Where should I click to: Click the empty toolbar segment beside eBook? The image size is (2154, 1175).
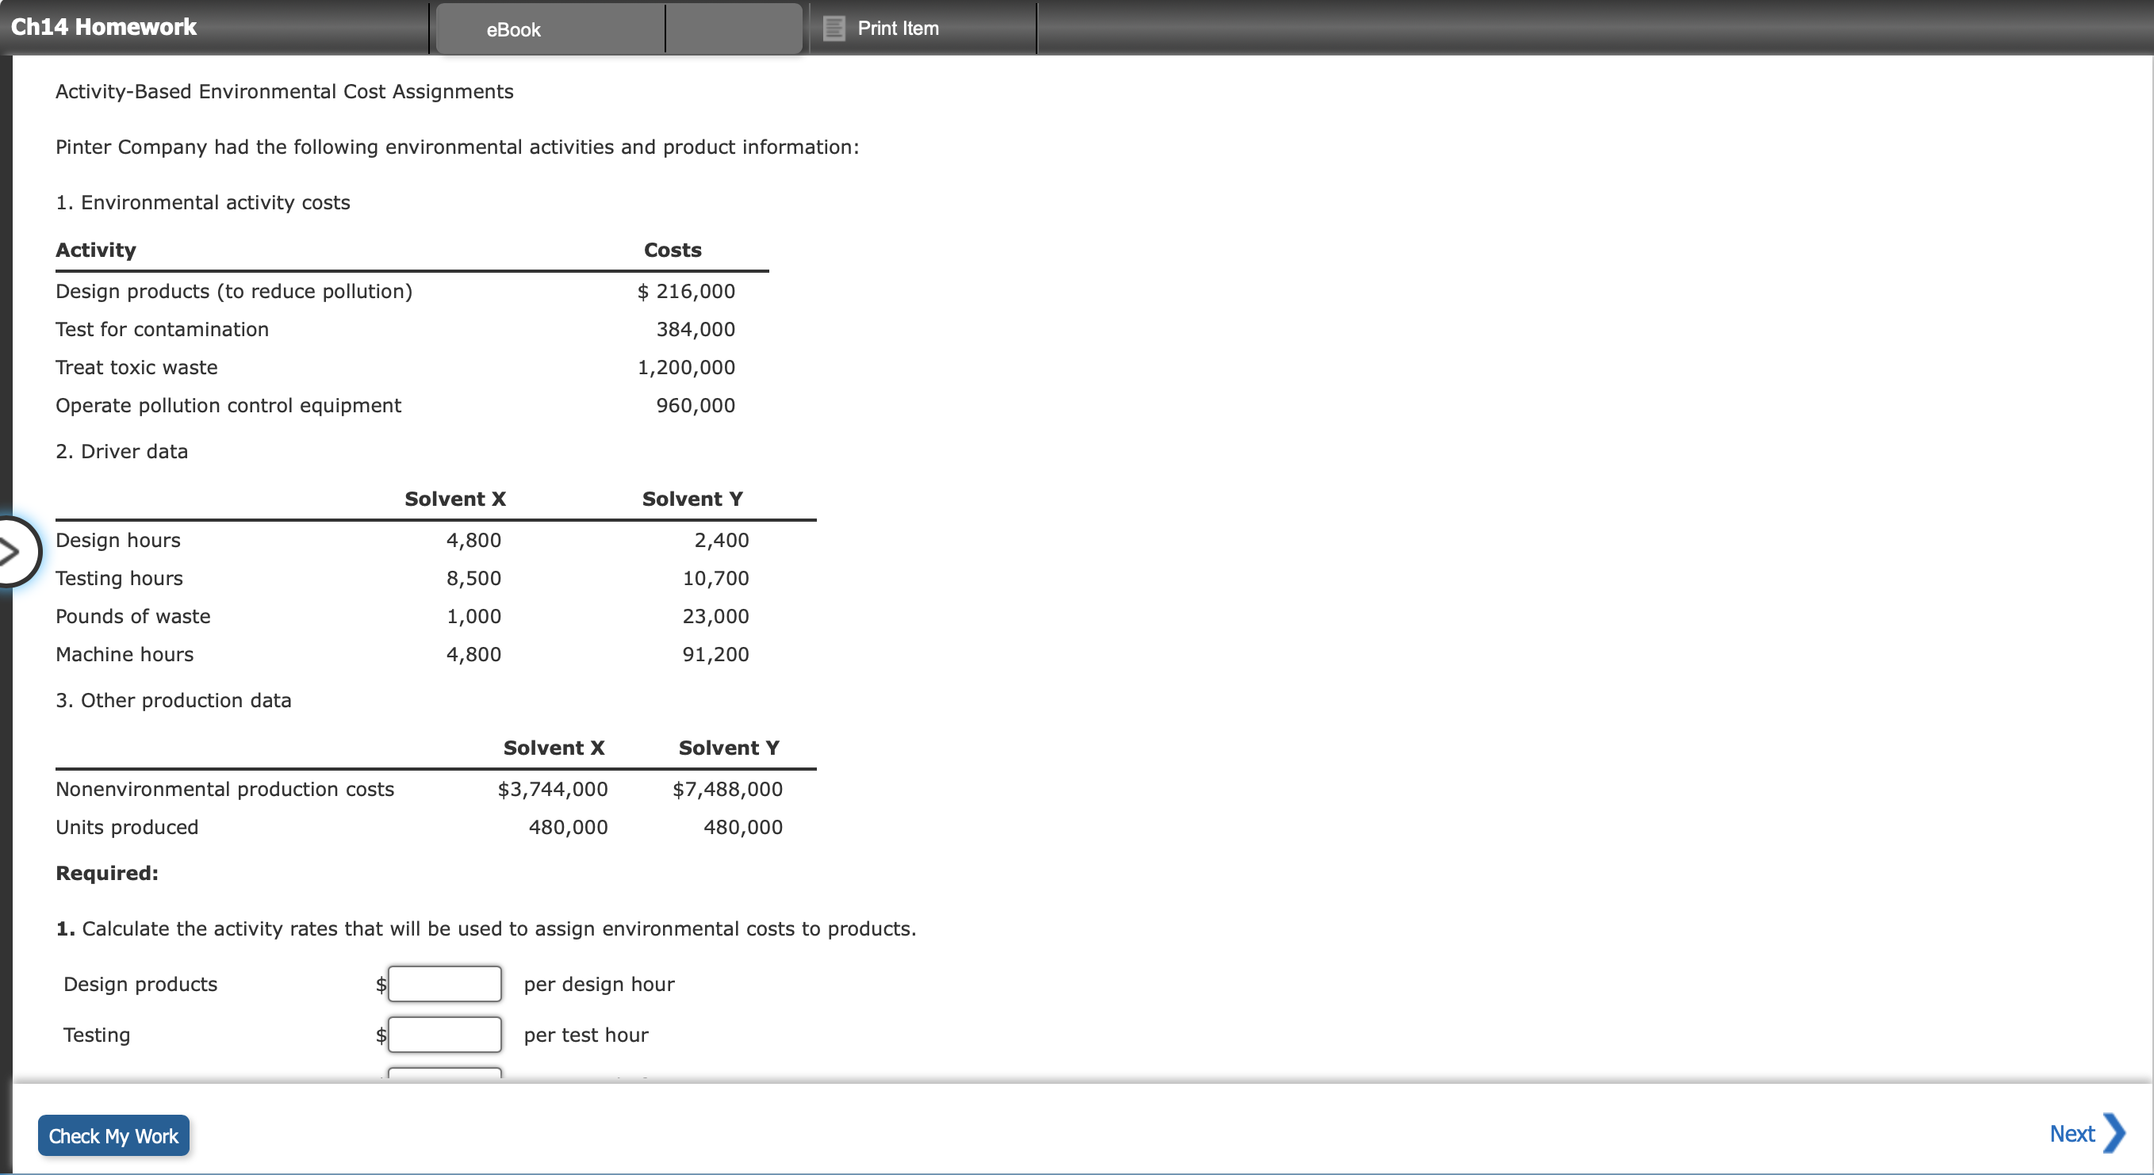pos(734,28)
